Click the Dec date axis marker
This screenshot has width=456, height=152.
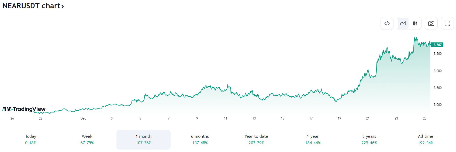(83, 118)
